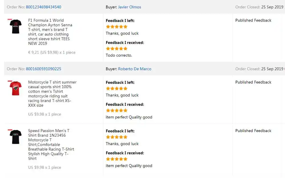Image resolution: width=285 pixels, height=178 pixels.
Task: Click stars under Feedback I left for Speed Passion shirt
Action: [117, 137]
